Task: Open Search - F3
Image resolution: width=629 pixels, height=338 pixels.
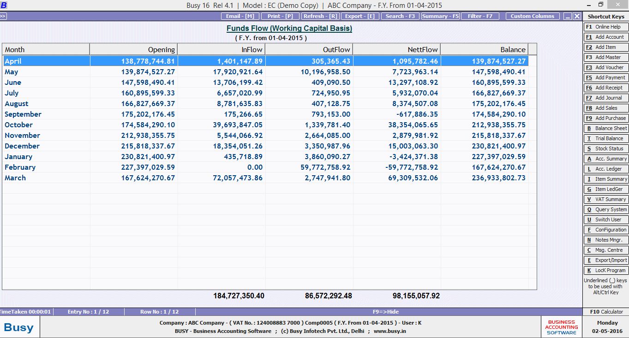Action: [x=400, y=16]
